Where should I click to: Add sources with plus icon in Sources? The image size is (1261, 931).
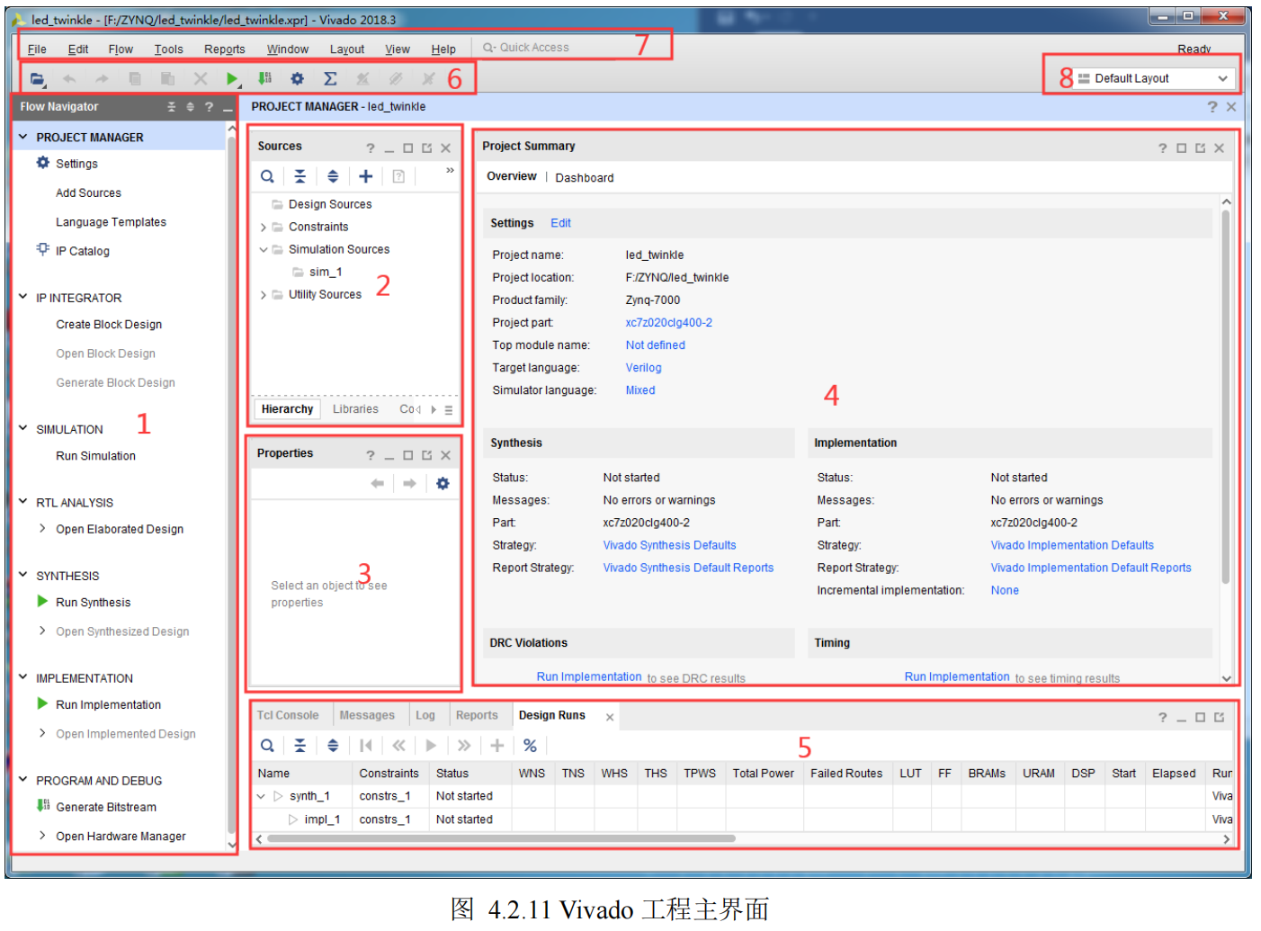(x=365, y=176)
